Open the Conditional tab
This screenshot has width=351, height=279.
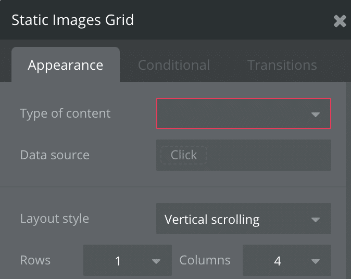[174, 65]
